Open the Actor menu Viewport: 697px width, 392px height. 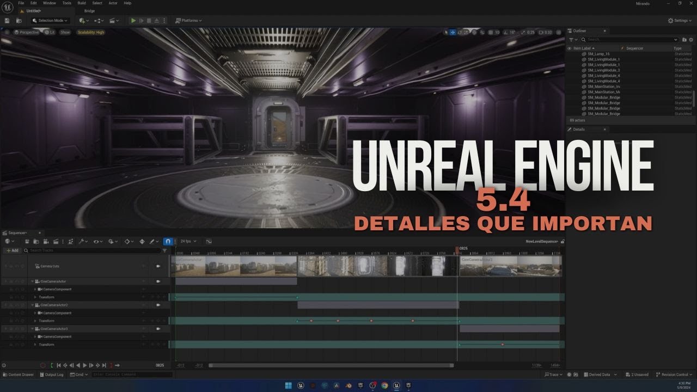coord(113,3)
